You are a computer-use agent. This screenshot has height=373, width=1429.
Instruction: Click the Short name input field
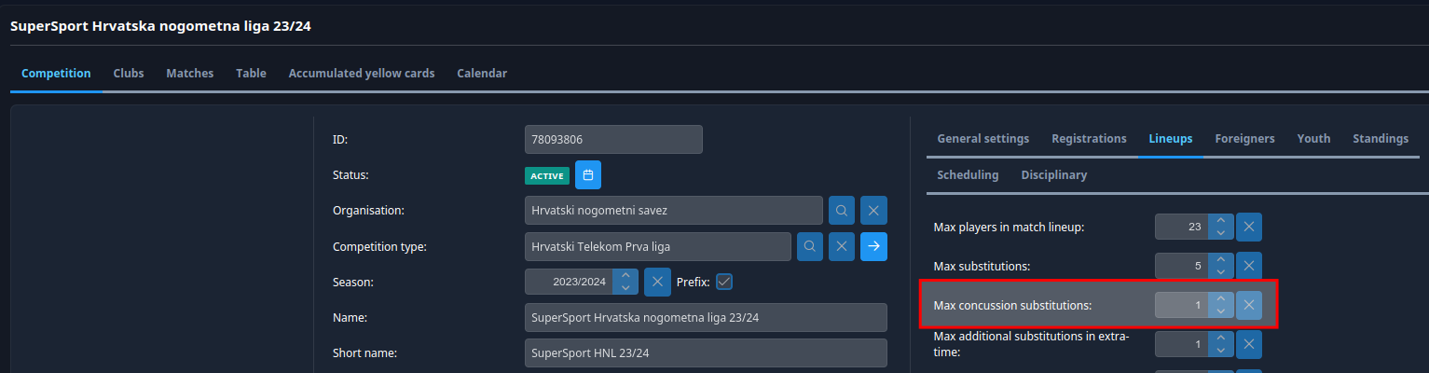(x=706, y=353)
